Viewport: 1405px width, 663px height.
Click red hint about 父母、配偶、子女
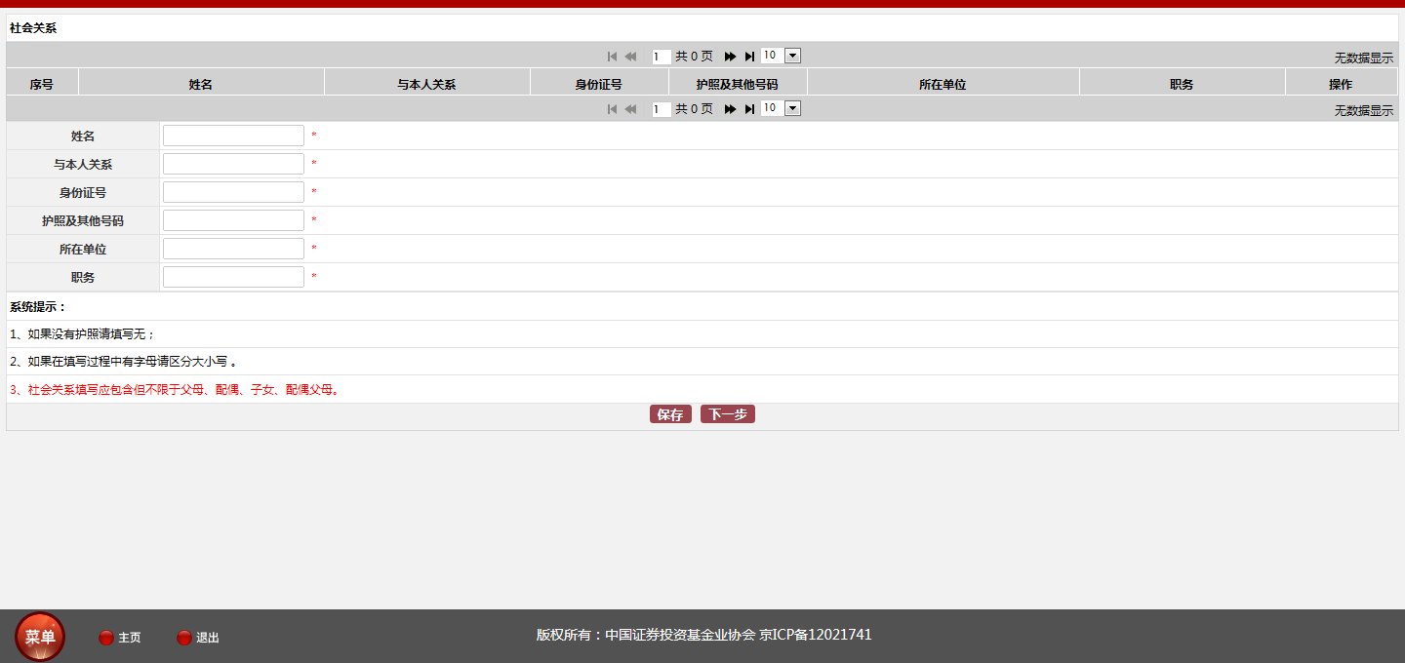coord(175,390)
